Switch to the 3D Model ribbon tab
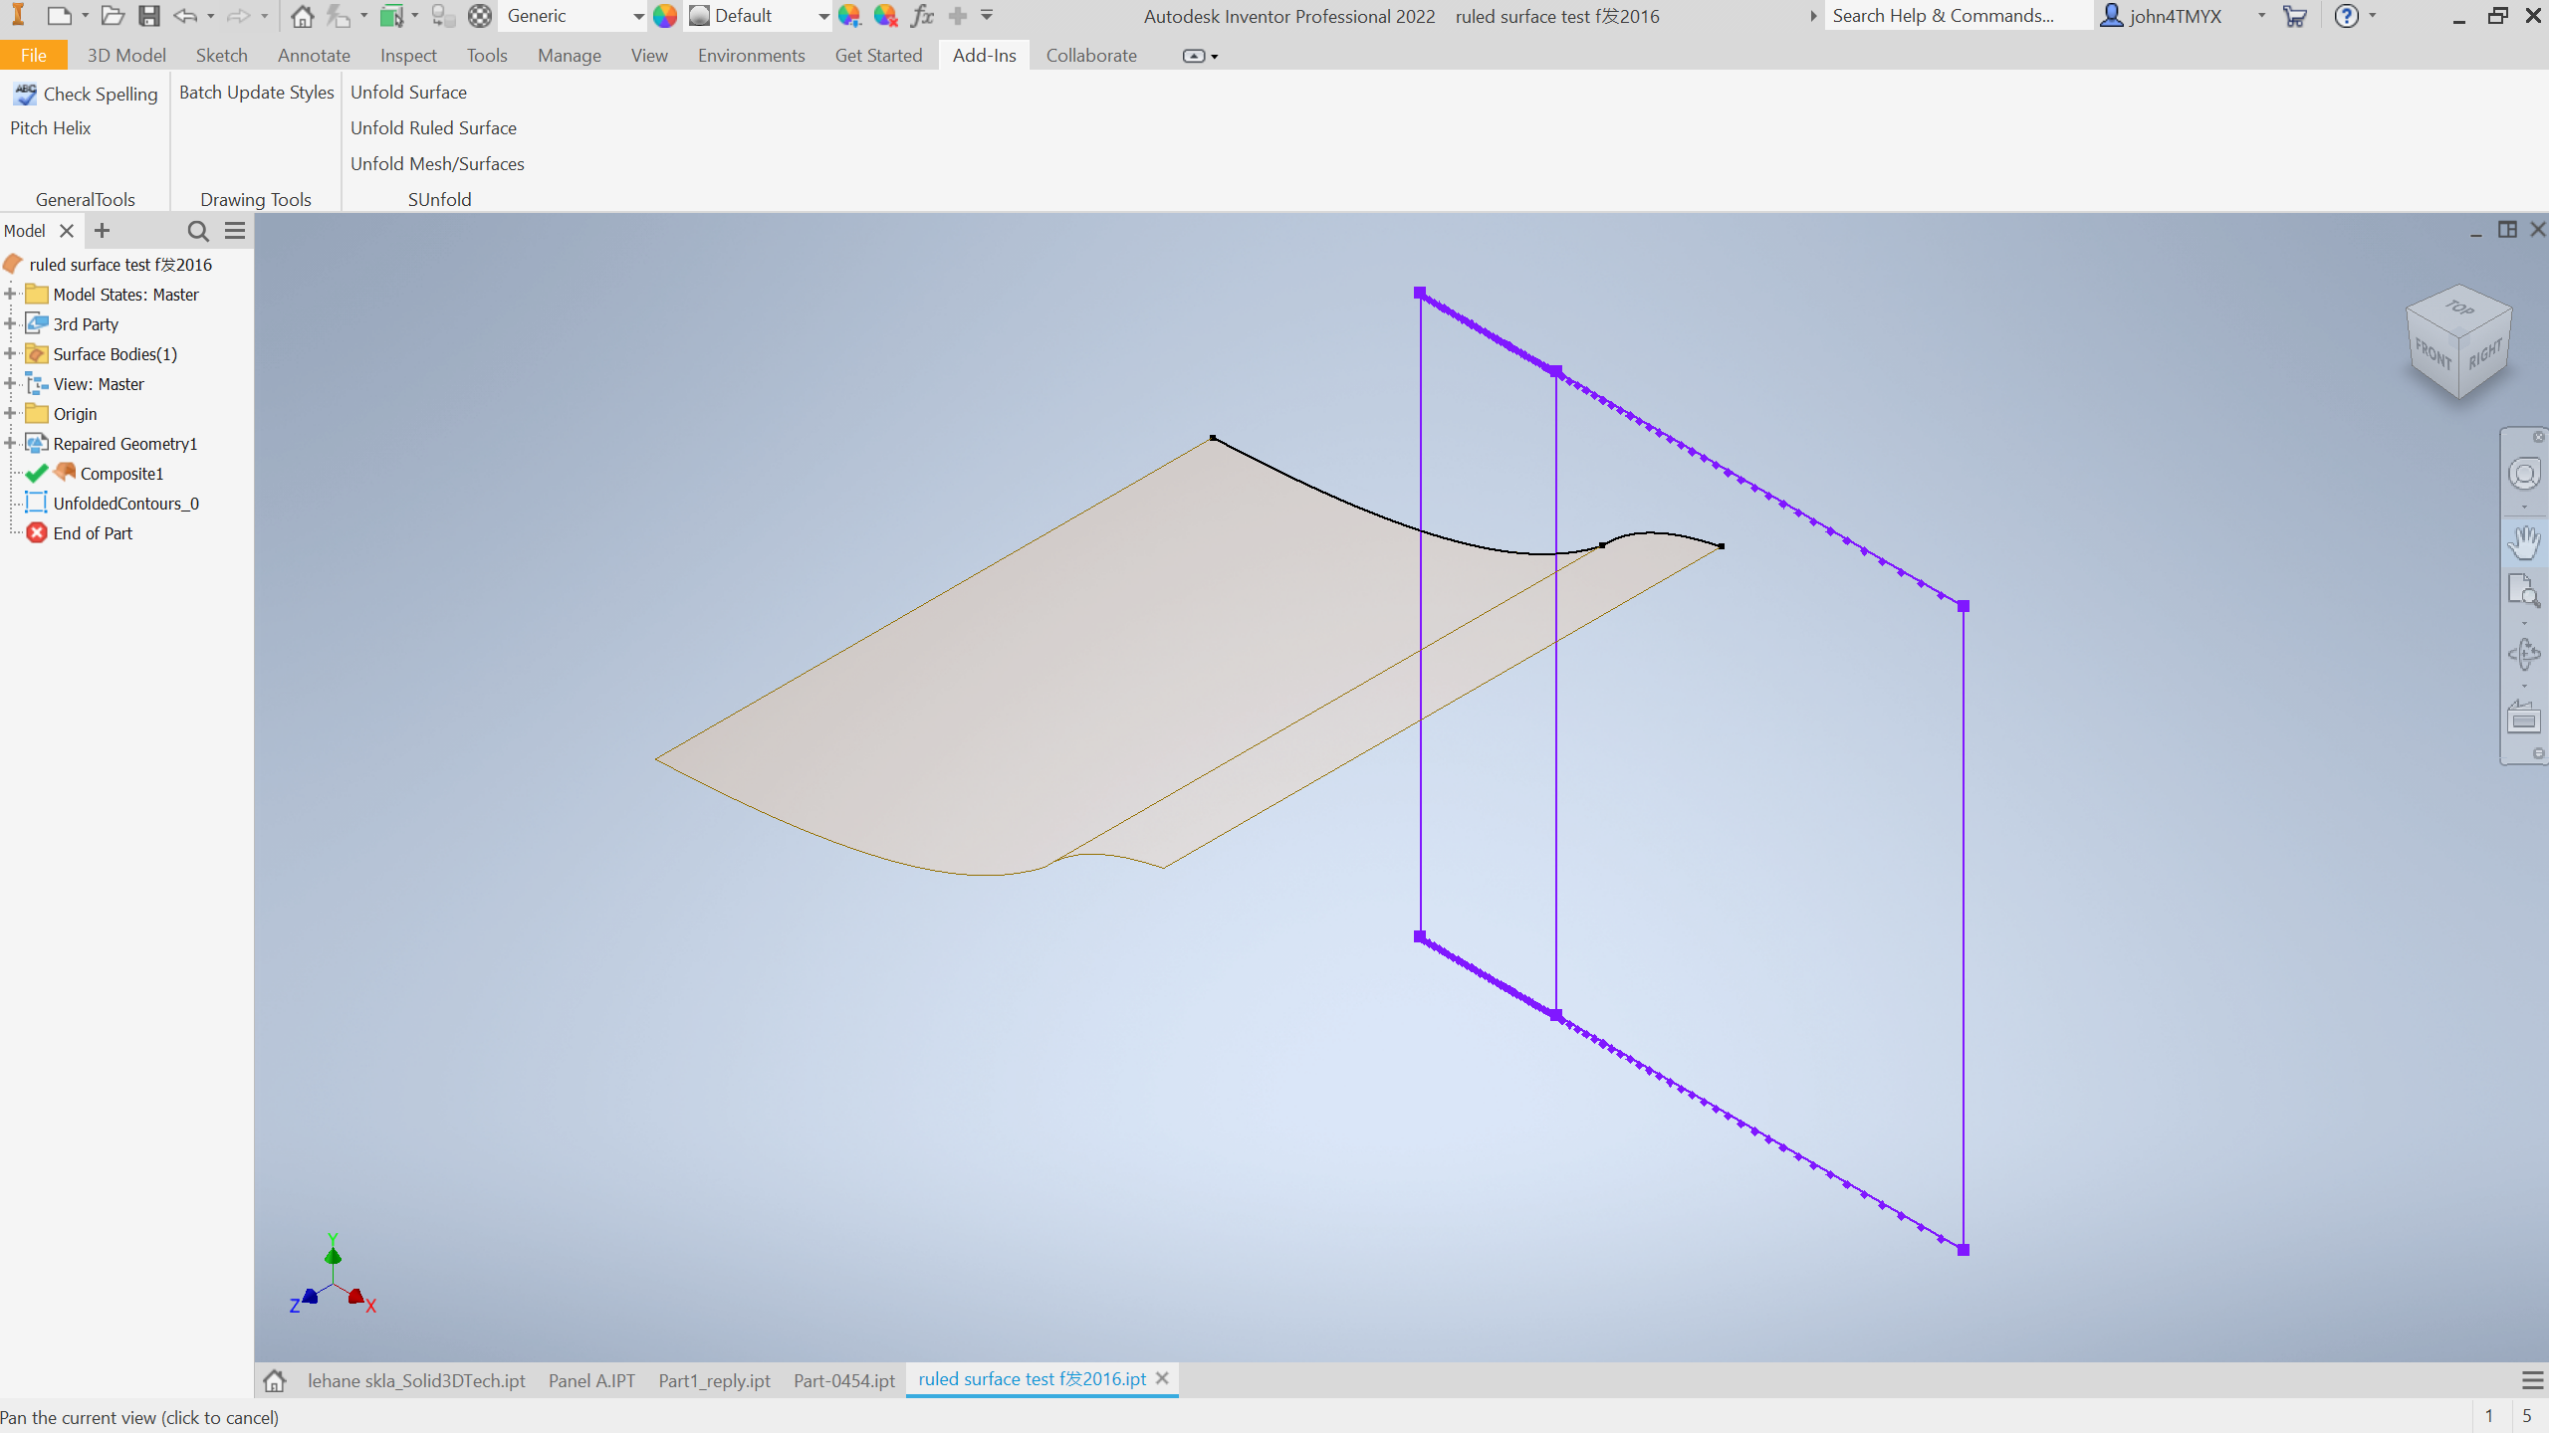Image resolution: width=2549 pixels, height=1433 pixels. (126, 56)
